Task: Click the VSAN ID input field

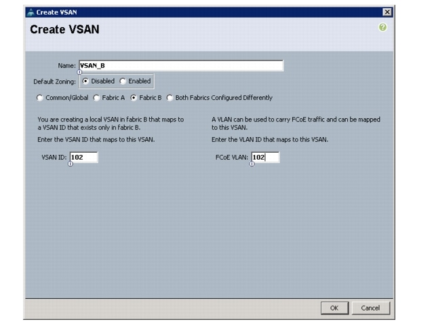Action: [x=84, y=157]
